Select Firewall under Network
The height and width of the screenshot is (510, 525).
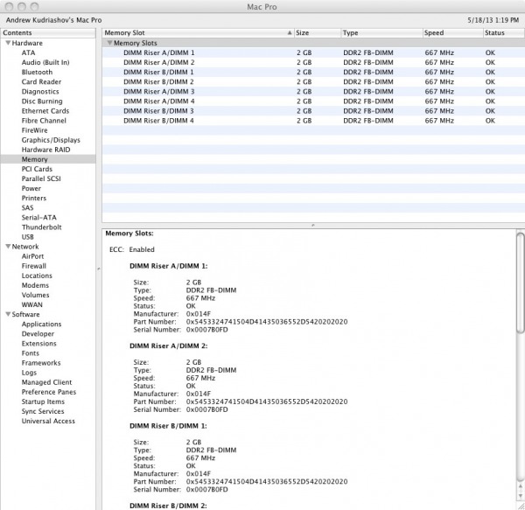click(34, 266)
